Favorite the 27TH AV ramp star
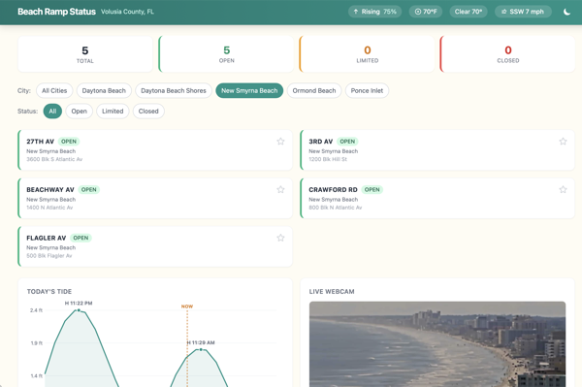582x387 pixels. [x=280, y=142]
